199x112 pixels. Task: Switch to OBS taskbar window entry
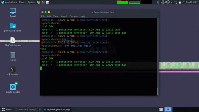tap(28, 110)
